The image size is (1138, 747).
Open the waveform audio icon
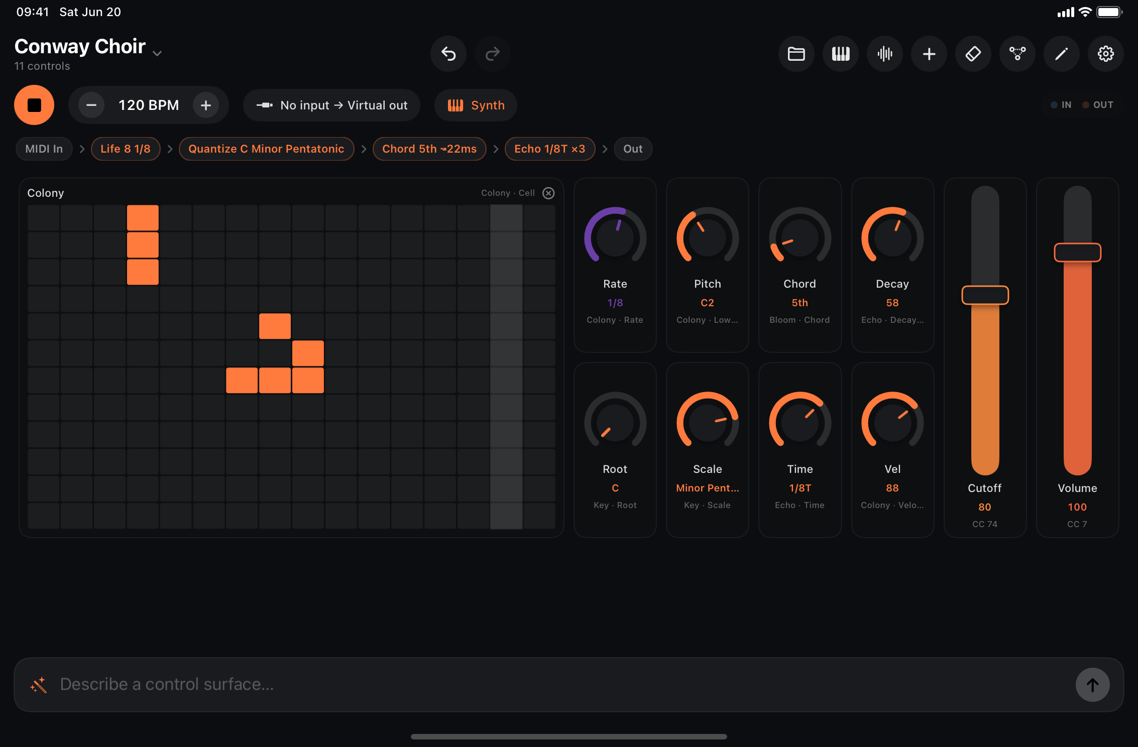(x=885, y=54)
